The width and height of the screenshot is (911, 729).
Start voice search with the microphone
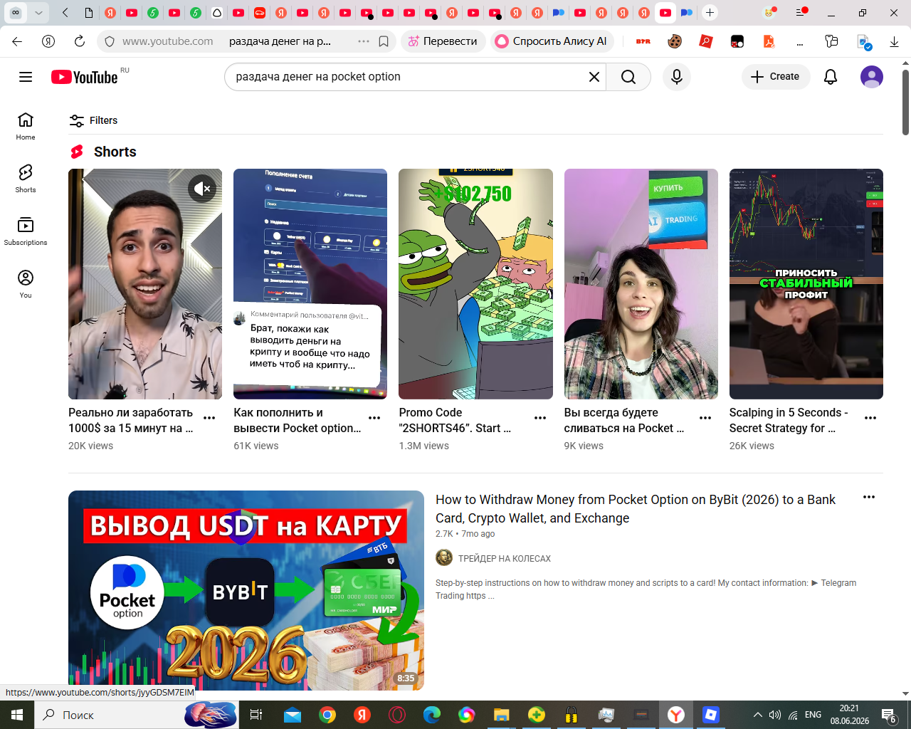[x=677, y=77]
